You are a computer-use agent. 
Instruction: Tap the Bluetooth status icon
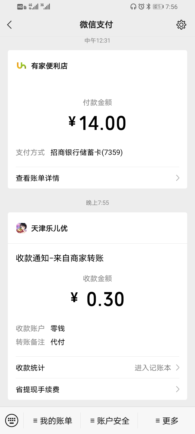click(148, 7)
